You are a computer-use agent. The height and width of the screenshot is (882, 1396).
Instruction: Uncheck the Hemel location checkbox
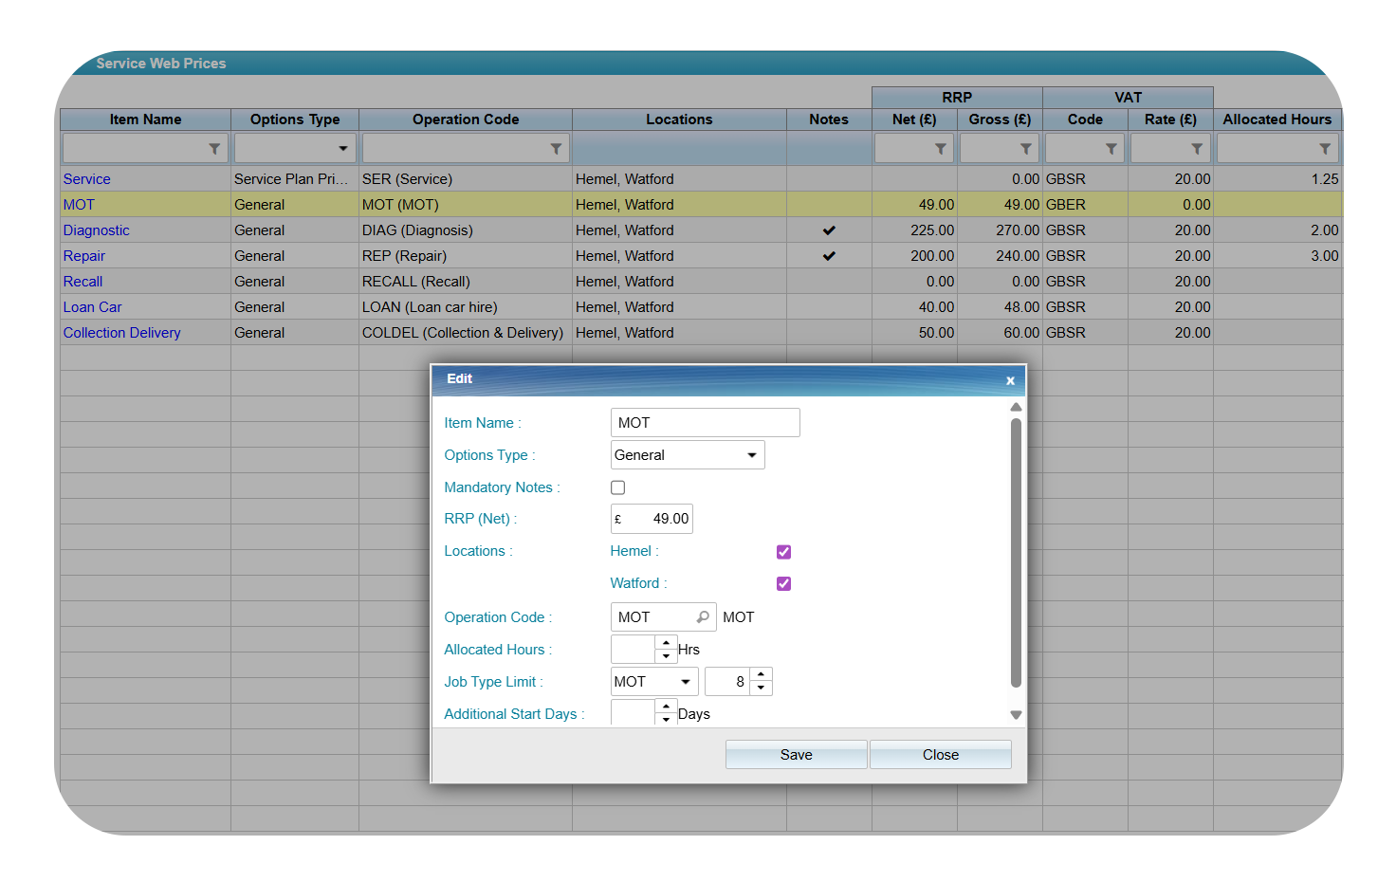pyautogui.click(x=783, y=552)
